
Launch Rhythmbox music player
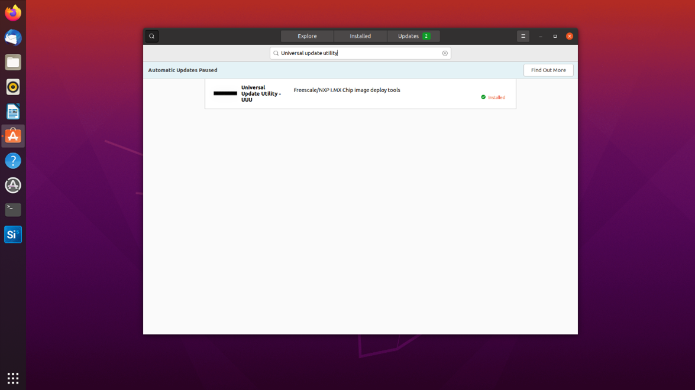[x=13, y=87]
